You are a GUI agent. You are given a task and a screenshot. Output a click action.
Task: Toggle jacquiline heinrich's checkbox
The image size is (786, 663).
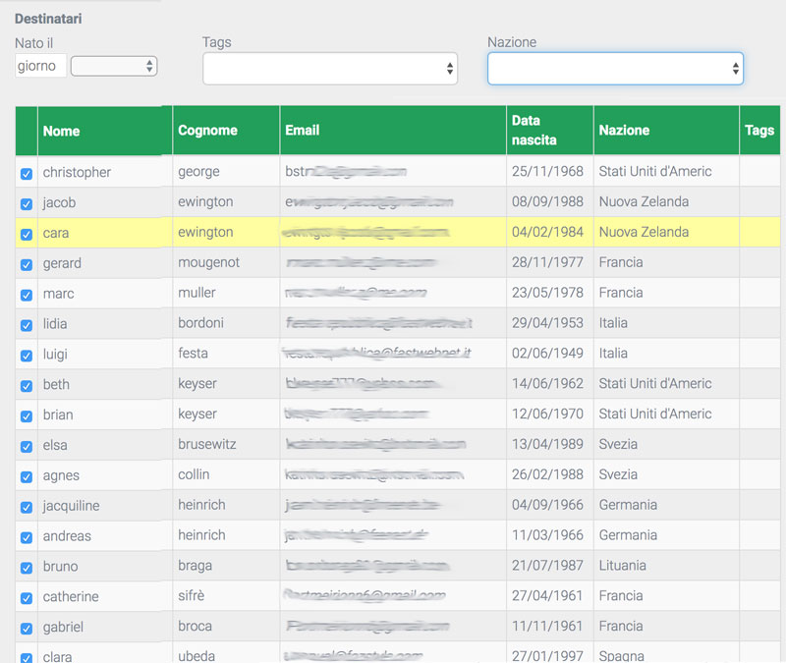coord(27,507)
